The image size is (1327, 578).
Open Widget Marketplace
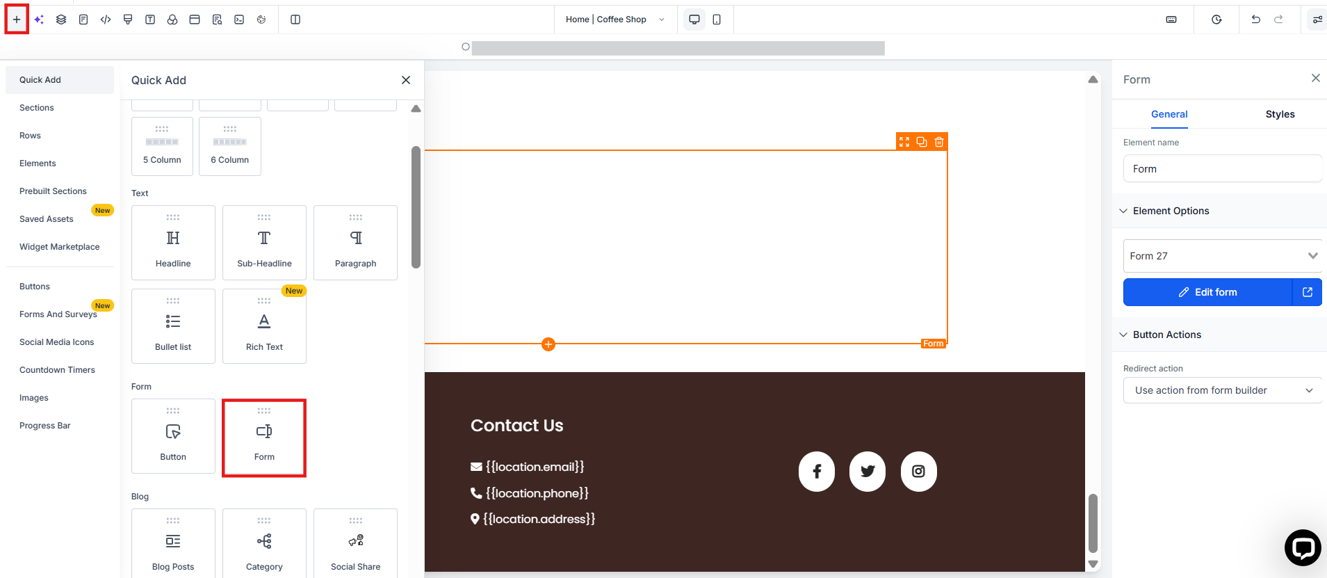60,247
